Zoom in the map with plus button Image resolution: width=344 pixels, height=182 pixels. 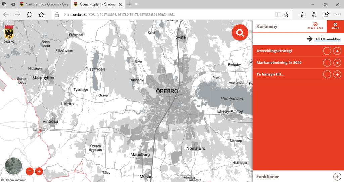click(x=39, y=171)
